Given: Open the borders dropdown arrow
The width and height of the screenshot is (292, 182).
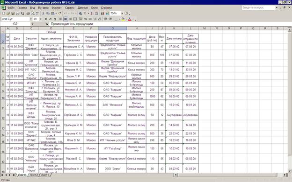Looking at the screenshot, I should [119, 19].
